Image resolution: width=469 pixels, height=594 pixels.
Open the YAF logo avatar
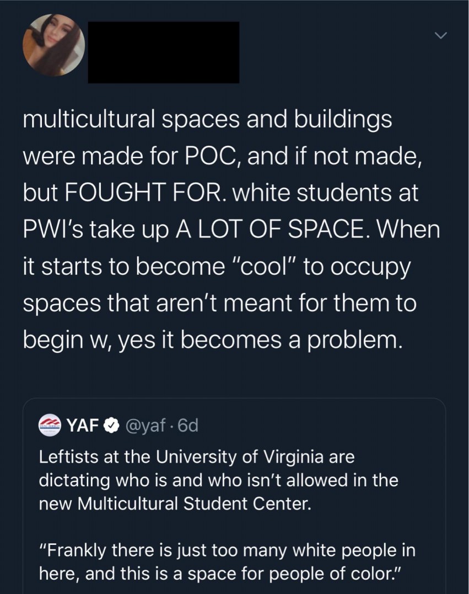coord(50,426)
